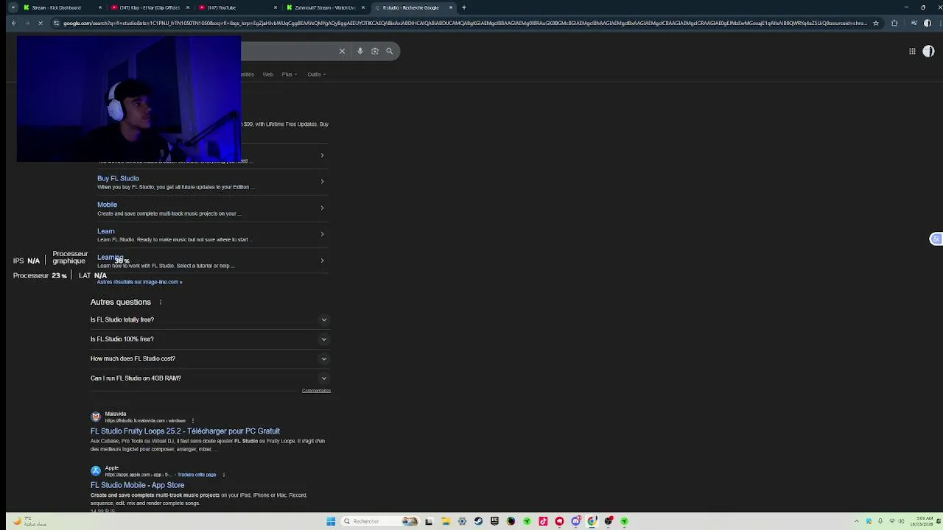Expand 'Can I run FL Studio on 4GB RAM?'

tap(209, 378)
